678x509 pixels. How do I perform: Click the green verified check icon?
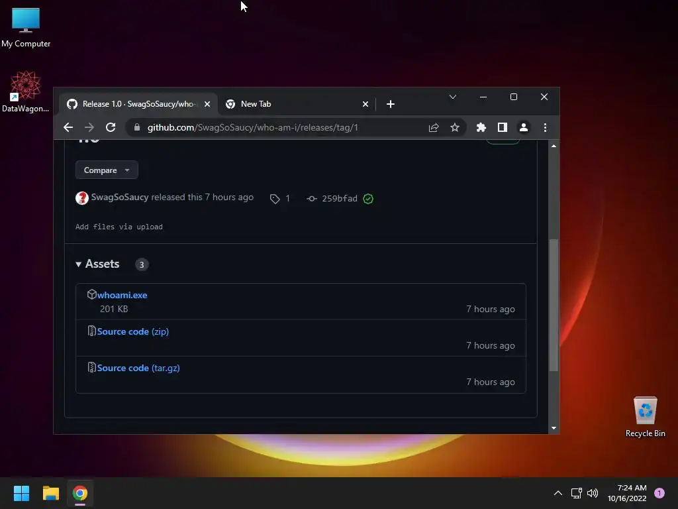[368, 199]
